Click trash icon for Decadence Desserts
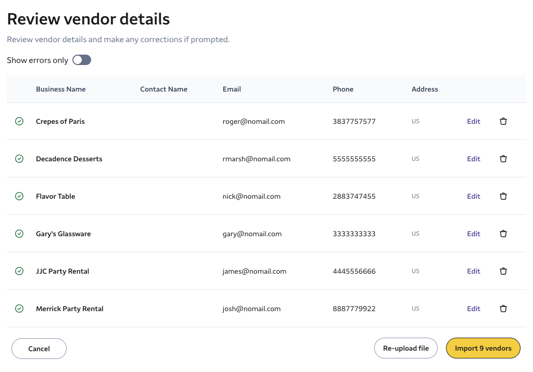The height and width of the screenshot is (372, 533). (503, 159)
